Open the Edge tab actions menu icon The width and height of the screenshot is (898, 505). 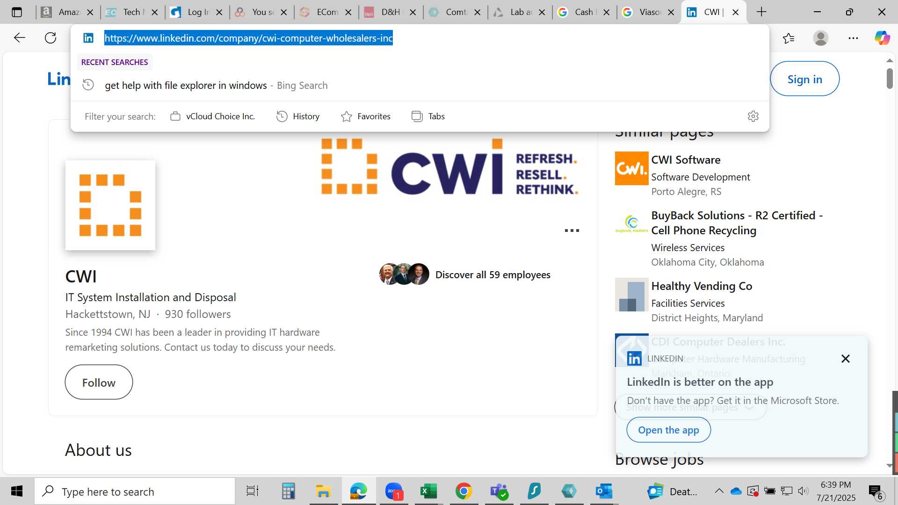click(x=17, y=12)
